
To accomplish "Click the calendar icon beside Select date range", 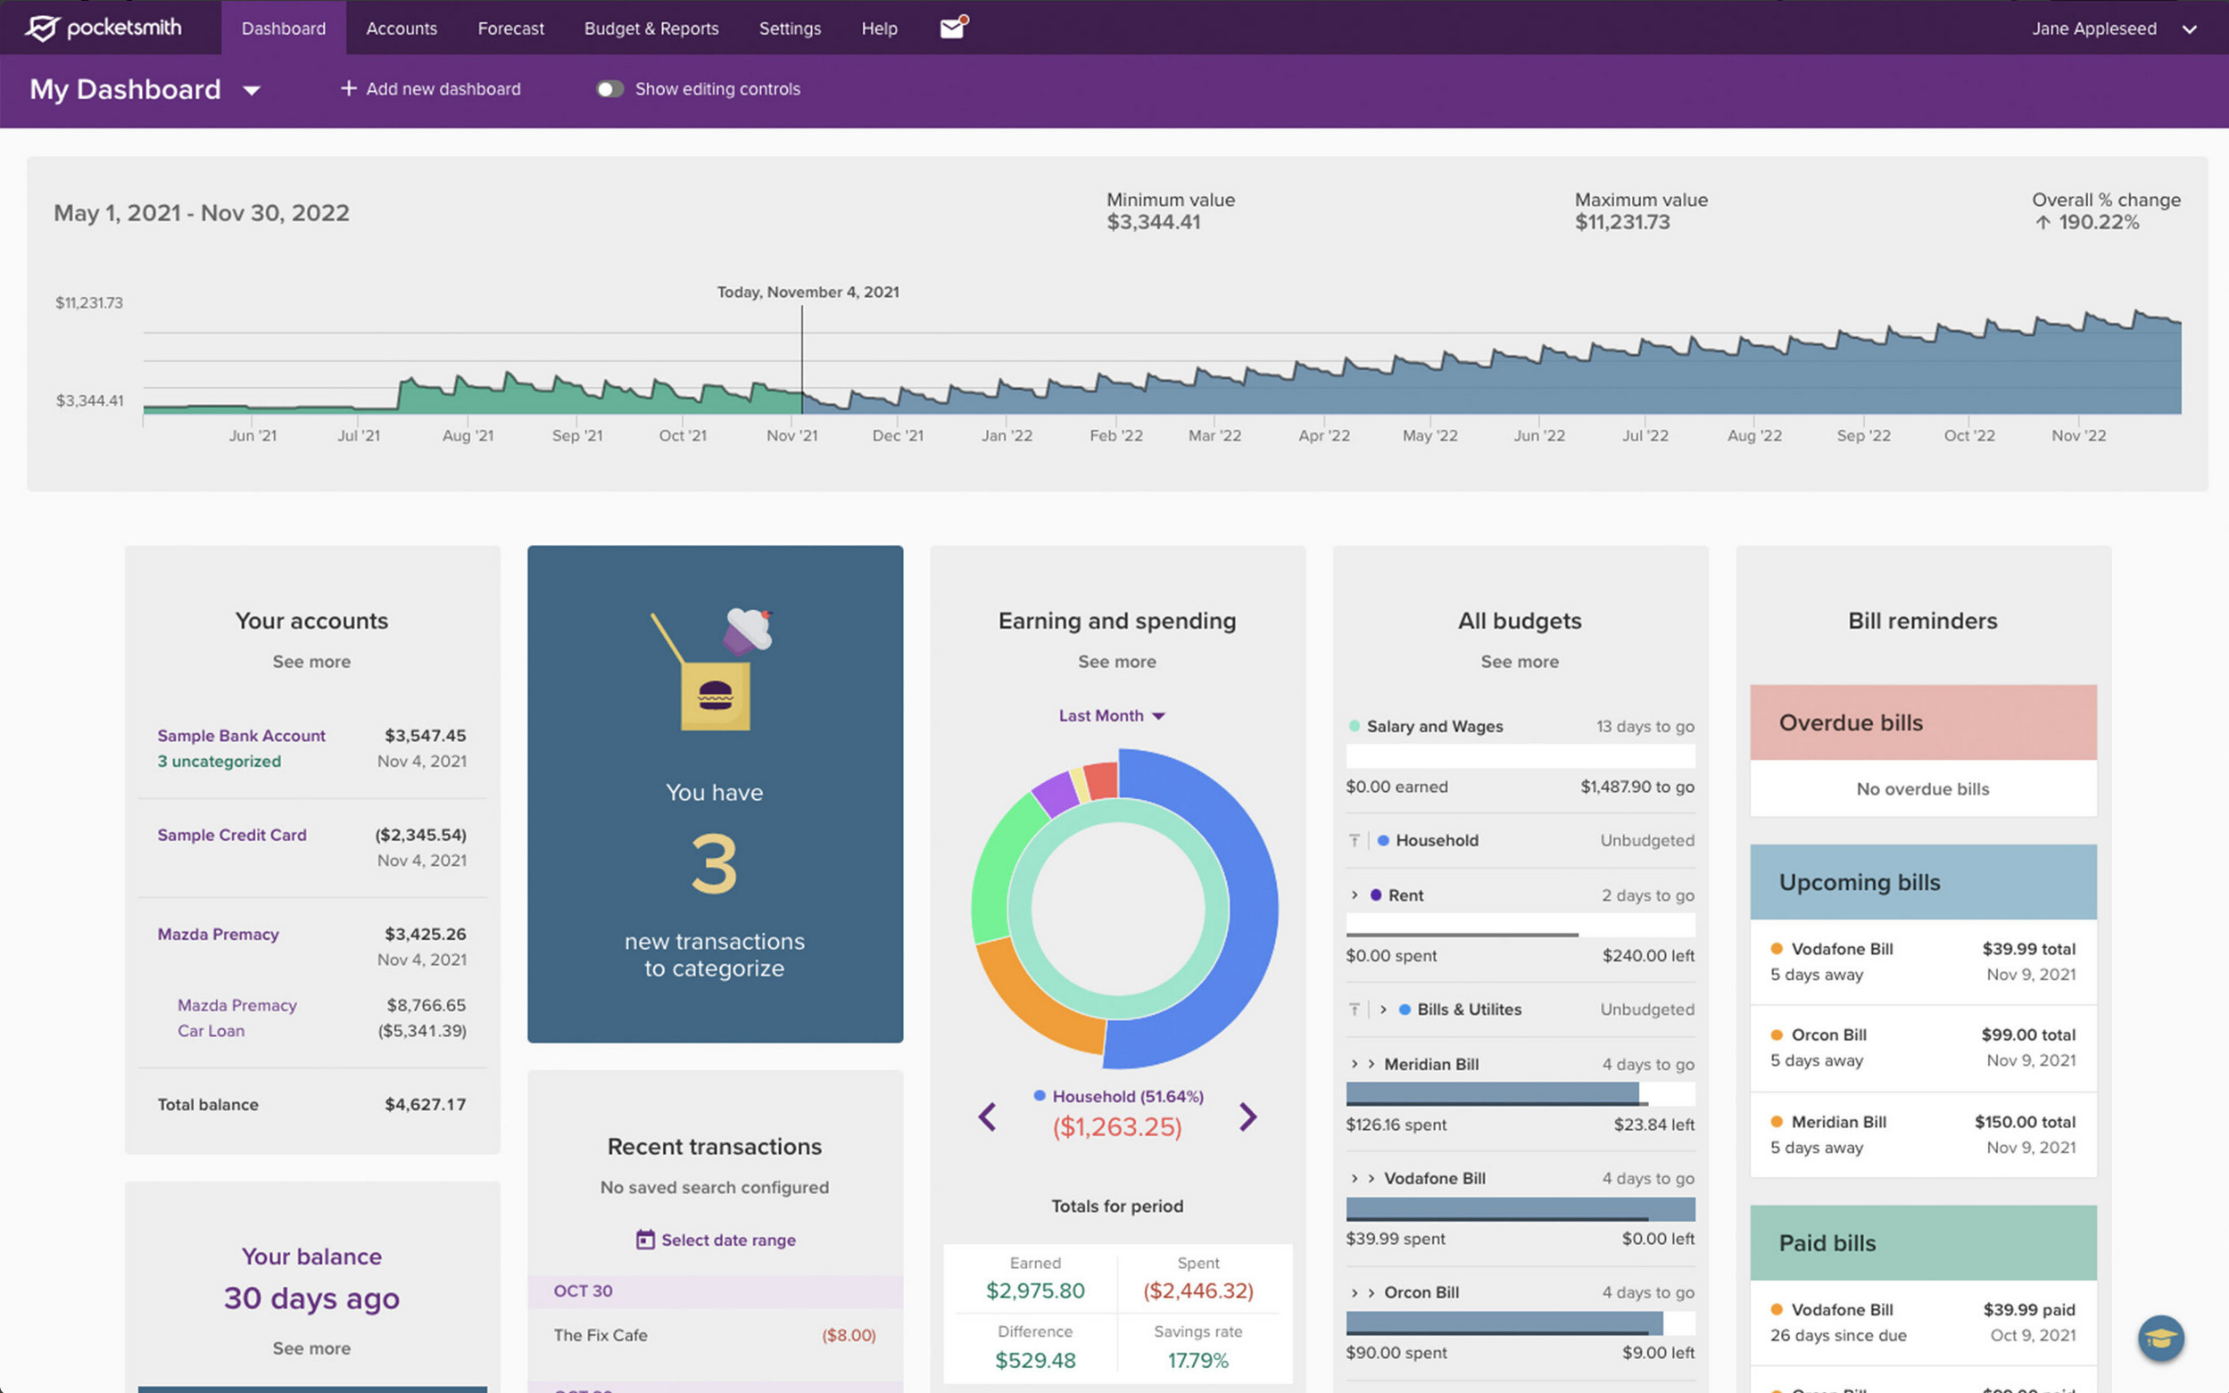I will pyautogui.click(x=645, y=1241).
